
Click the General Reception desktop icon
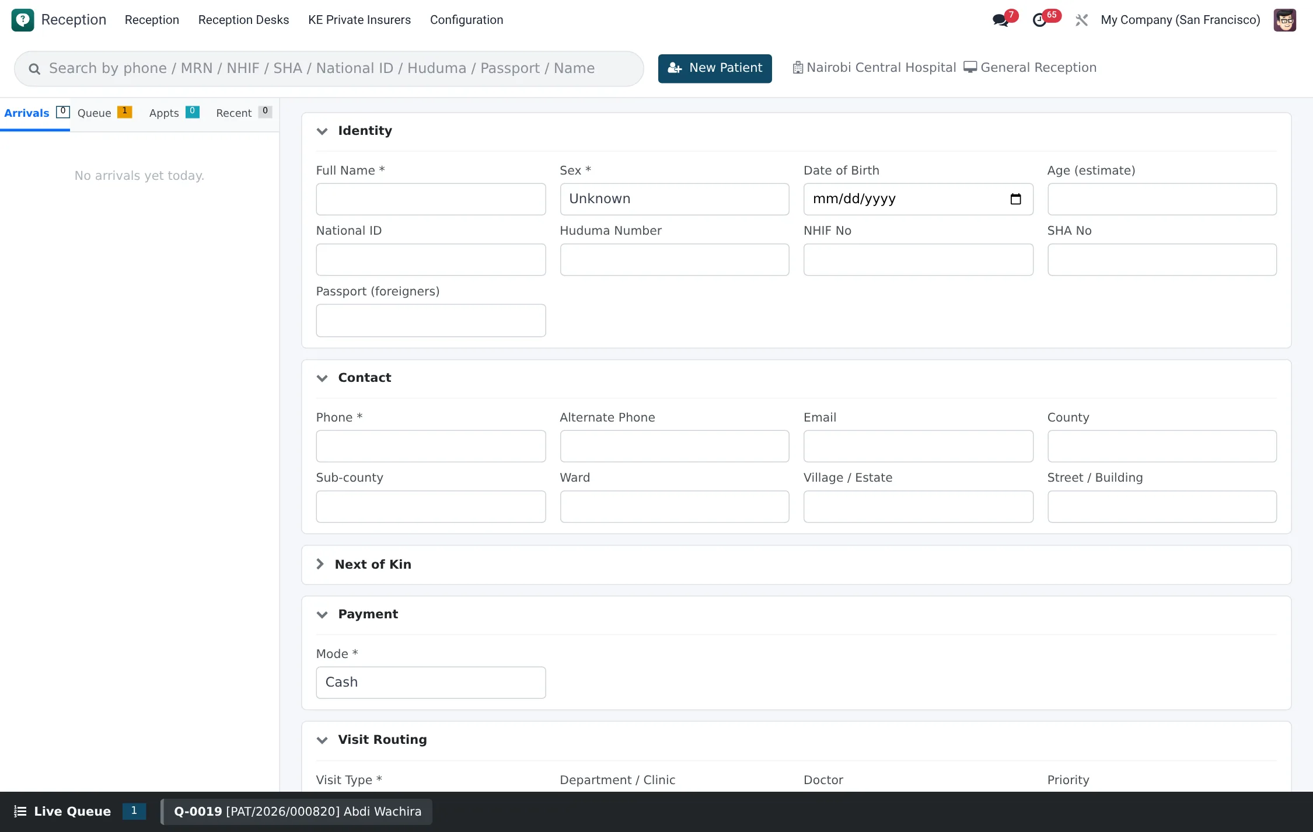tap(970, 68)
